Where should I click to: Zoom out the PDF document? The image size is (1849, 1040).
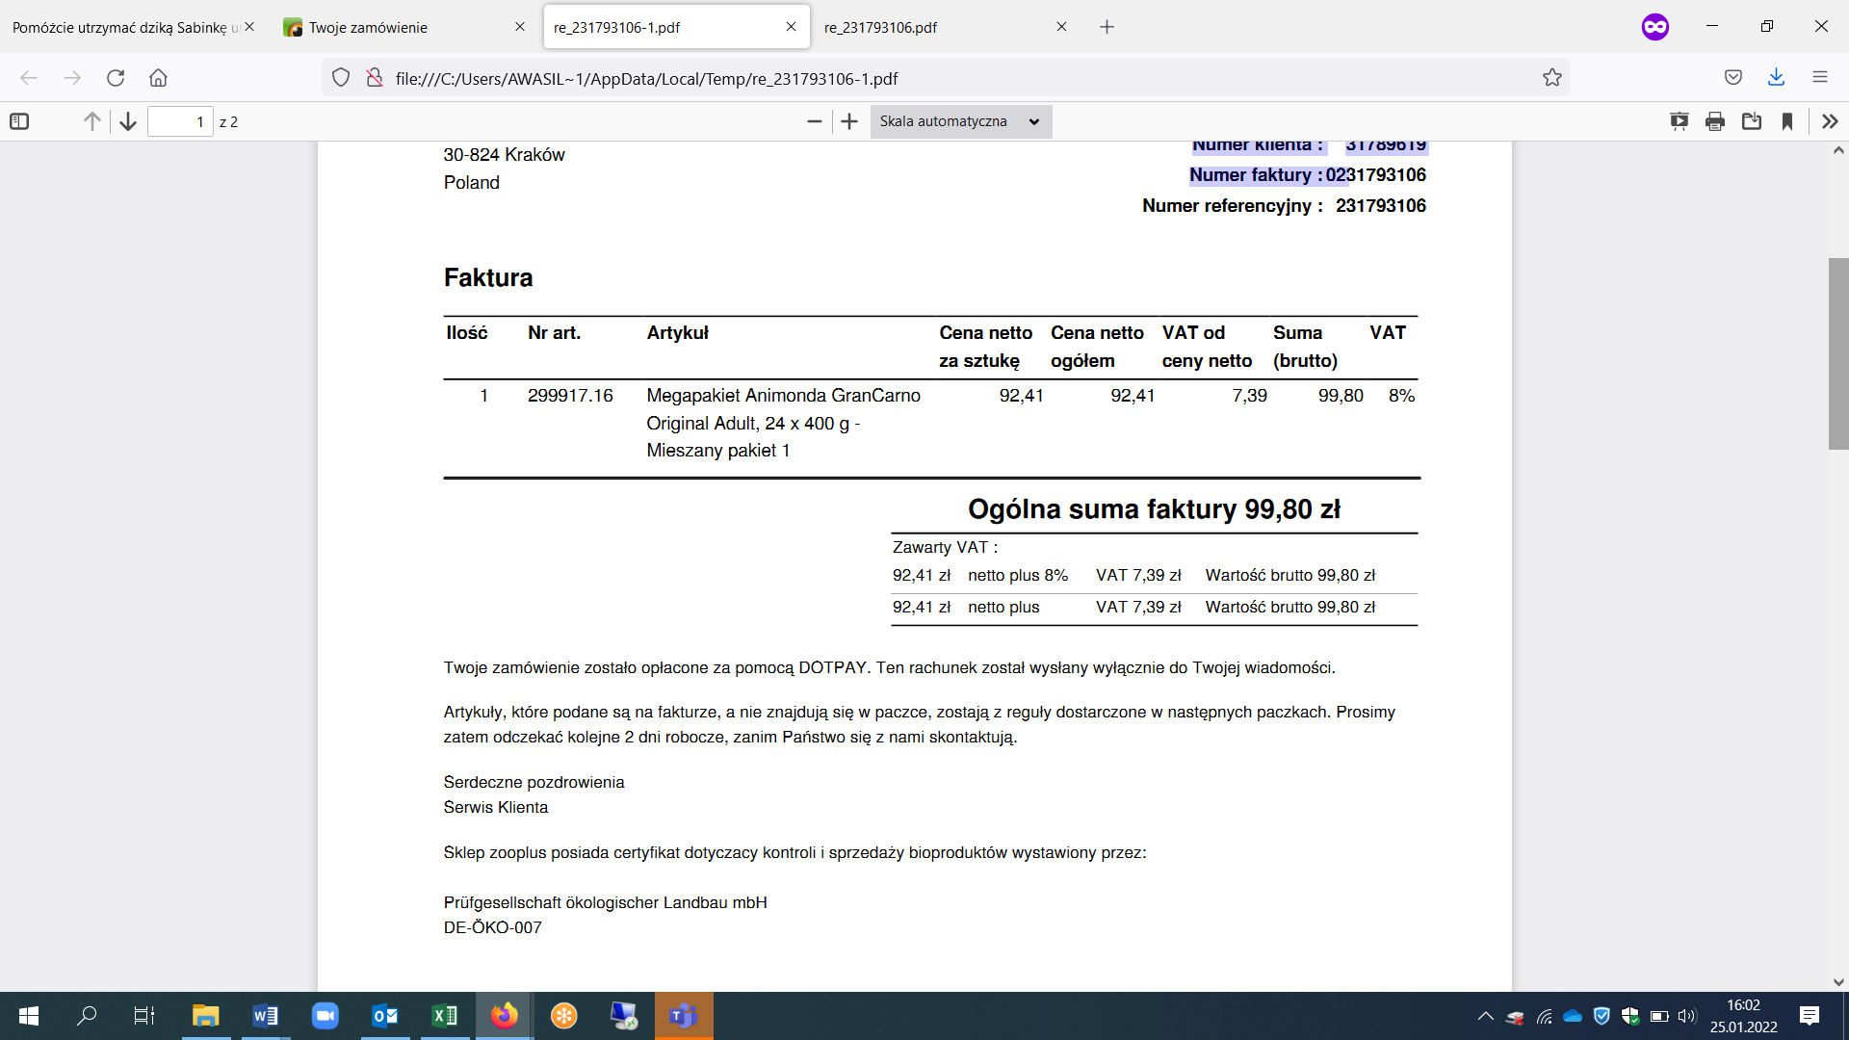(x=815, y=121)
